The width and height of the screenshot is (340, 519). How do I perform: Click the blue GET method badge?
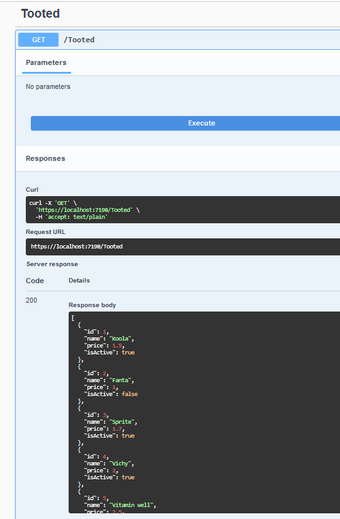pyautogui.click(x=38, y=40)
